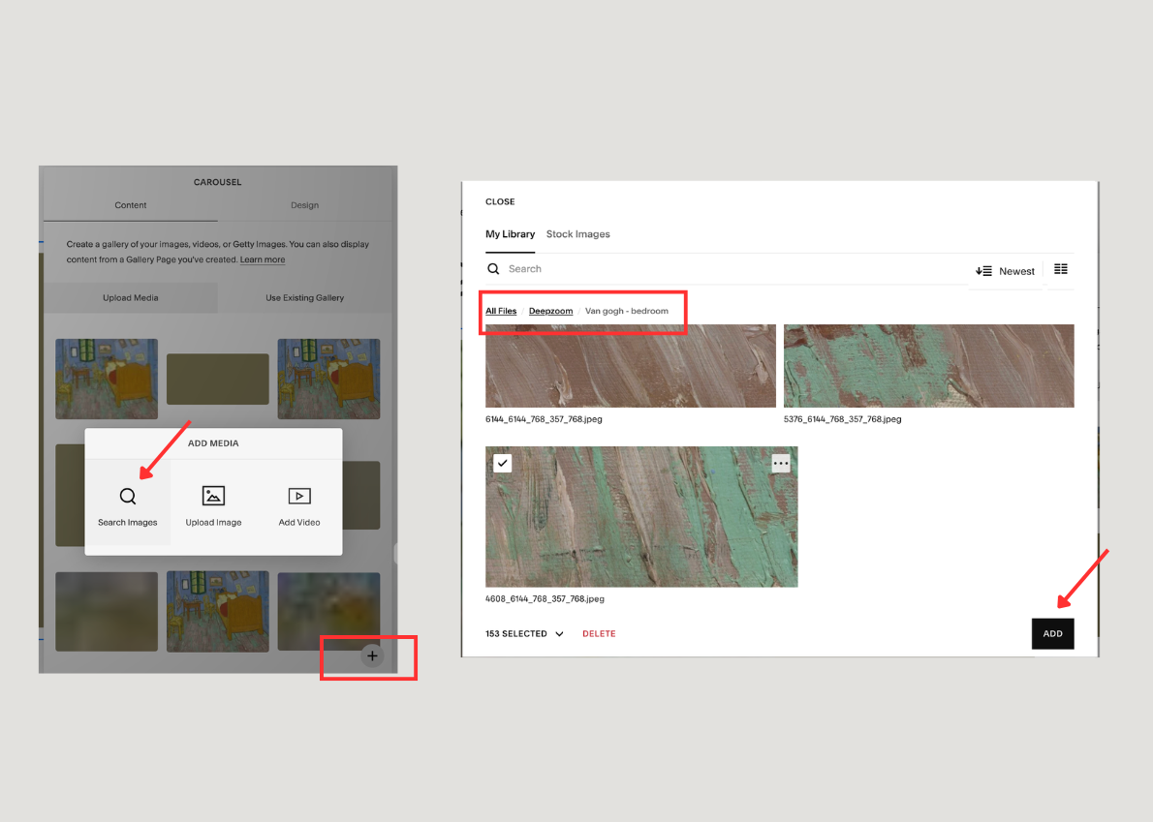Switch to the Content tab
Image resolution: width=1153 pixels, height=822 pixels.
[130, 205]
